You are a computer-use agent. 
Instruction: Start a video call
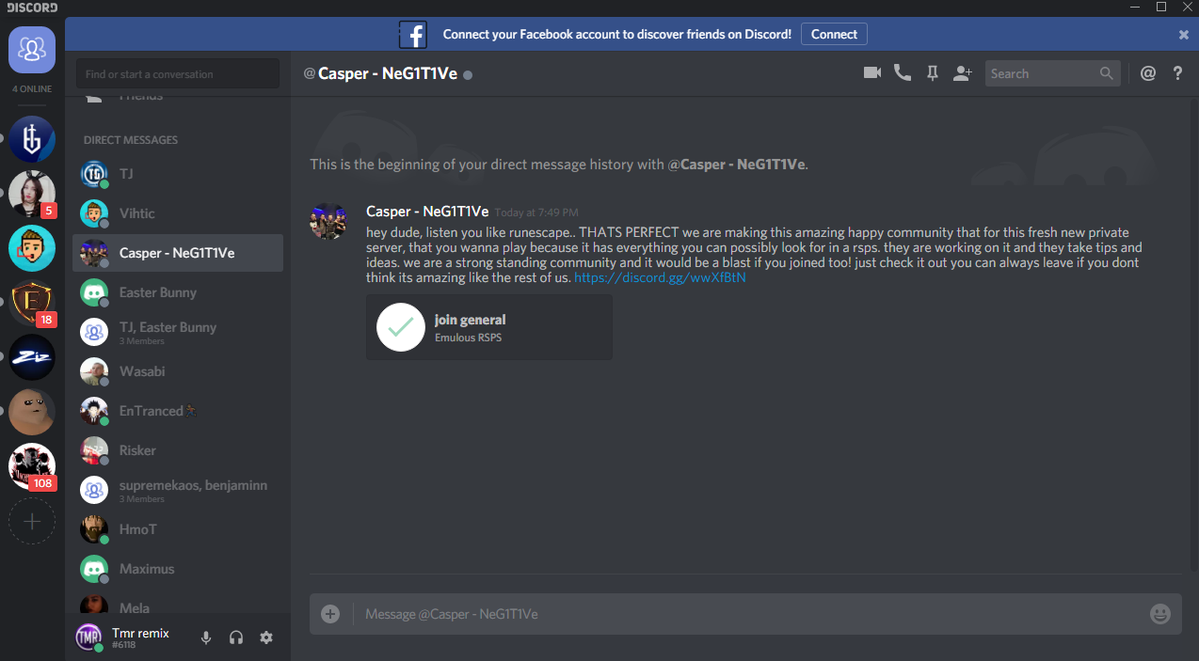(x=872, y=73)
